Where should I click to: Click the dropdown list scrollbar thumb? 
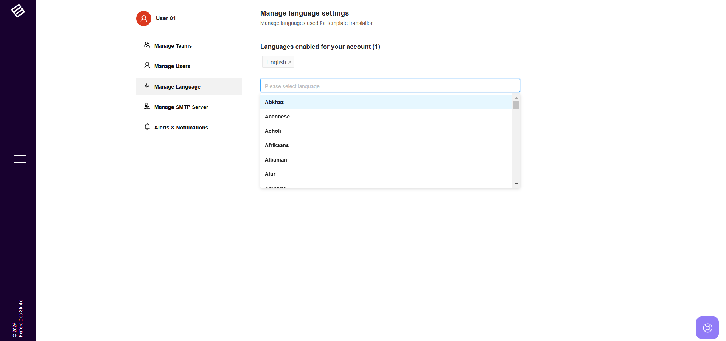(x=516, y=106)
